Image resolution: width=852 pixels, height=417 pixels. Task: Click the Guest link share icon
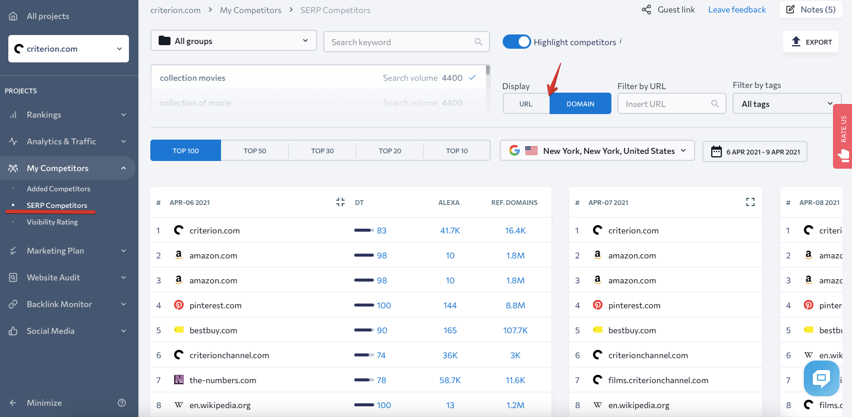(x=646, y=10)
